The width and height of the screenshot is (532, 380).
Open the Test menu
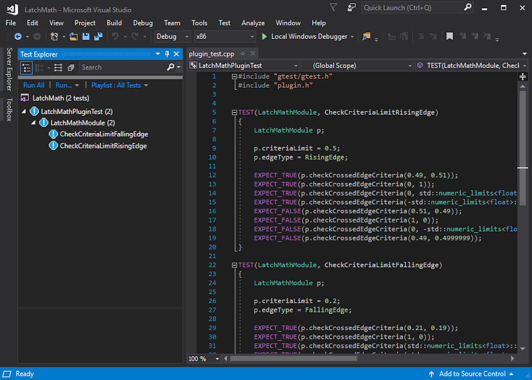224,23
